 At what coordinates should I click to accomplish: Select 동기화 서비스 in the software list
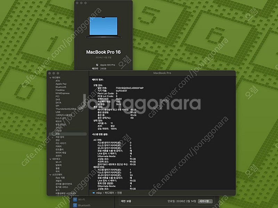point(62,187)
